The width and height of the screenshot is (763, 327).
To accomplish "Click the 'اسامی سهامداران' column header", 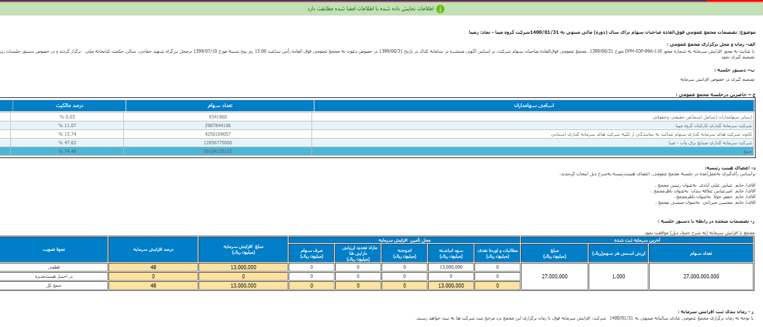I will click(534, 106).
